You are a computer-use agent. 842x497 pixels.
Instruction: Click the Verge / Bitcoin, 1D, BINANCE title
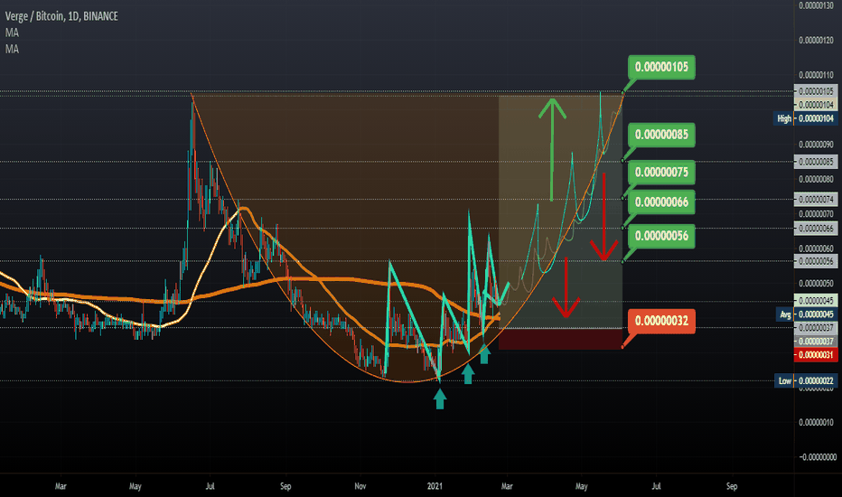[61, 16]
